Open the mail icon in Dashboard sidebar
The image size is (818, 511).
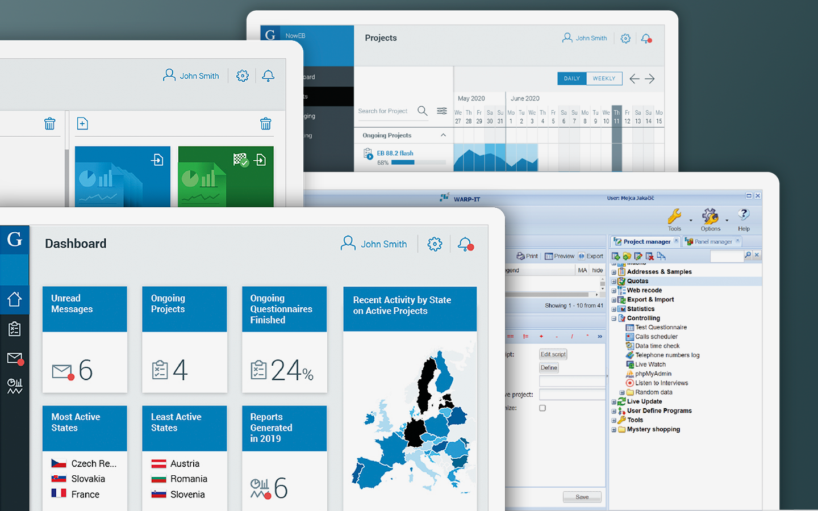point(15,358)
